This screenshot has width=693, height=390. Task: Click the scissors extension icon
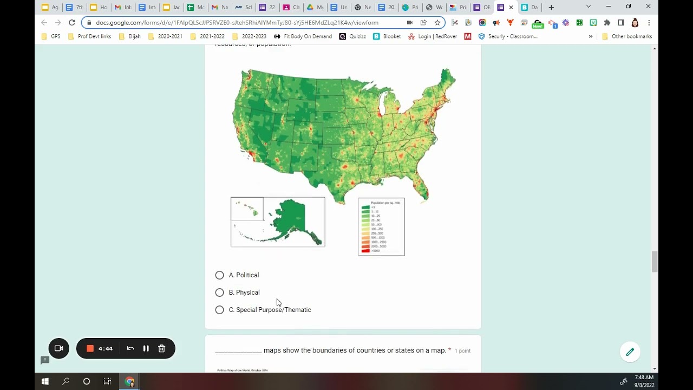tap(455, 23)
